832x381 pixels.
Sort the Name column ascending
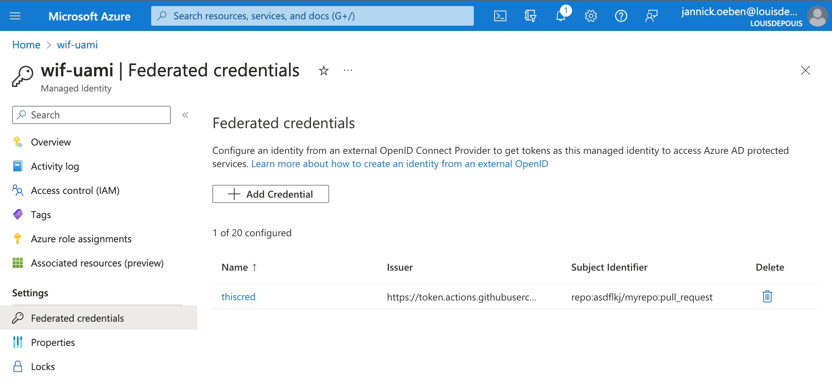coord(239,267)
